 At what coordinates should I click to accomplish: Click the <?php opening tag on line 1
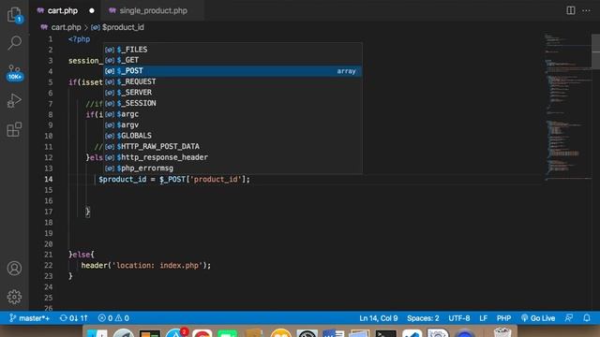point(79,39)
